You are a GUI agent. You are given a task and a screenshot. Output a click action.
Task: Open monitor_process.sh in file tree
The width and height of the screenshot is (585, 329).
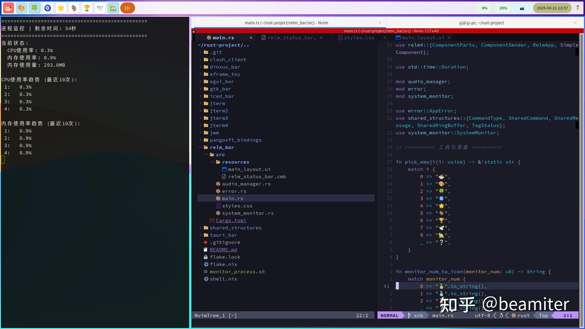point(237,272)
